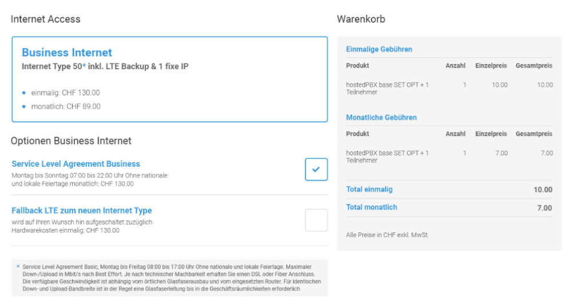
Task: Click the blue asterisk after Internet Type 50
Action: click(x=84, y=66)
